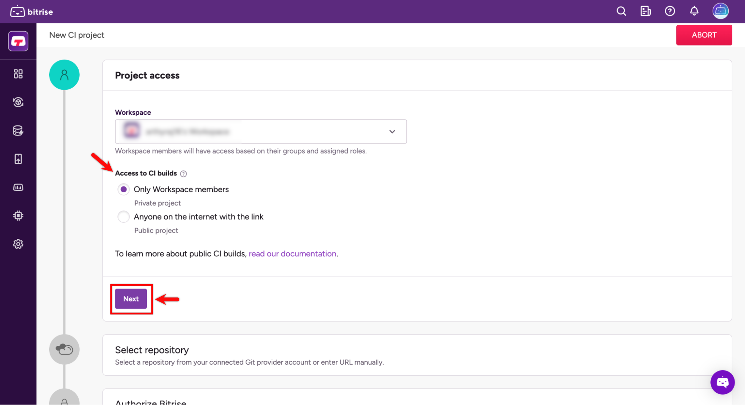Image resolution: width=745 pixels, height=405 pixels.
Task: Click the info icon beside Access to CI builds
Action: coord(183,174)
